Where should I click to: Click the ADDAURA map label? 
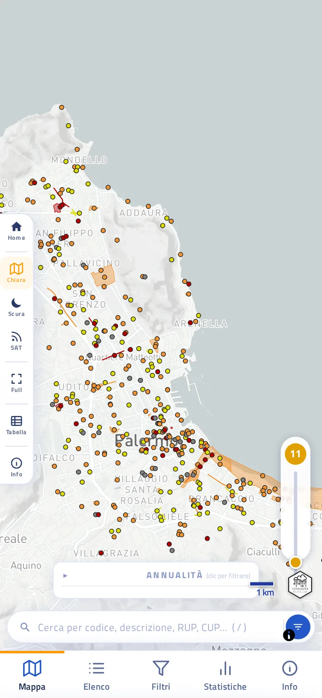point(144,213)
